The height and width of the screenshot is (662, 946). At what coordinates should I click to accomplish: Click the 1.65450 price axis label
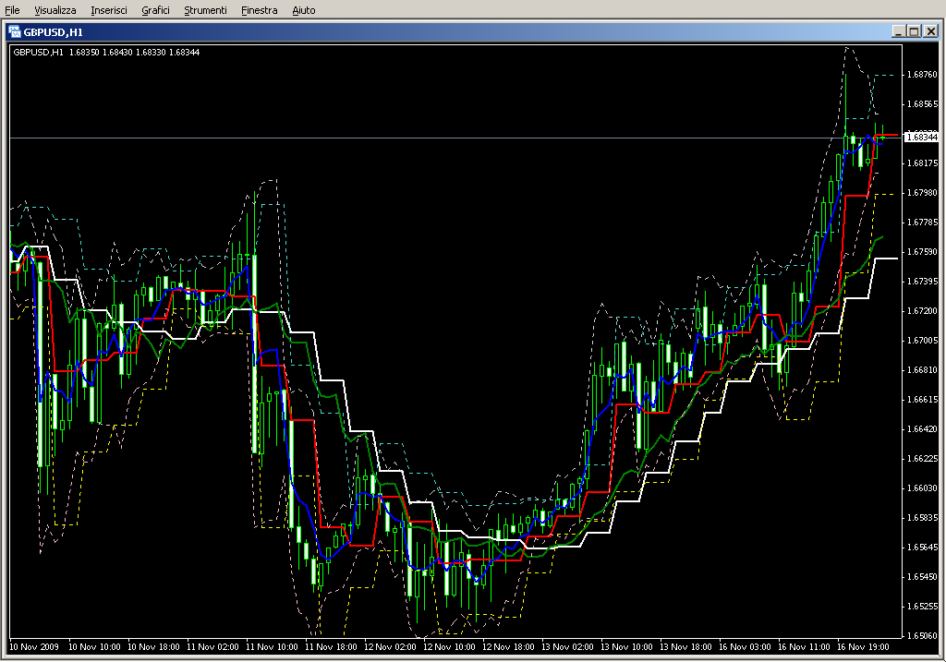point(923,577)
